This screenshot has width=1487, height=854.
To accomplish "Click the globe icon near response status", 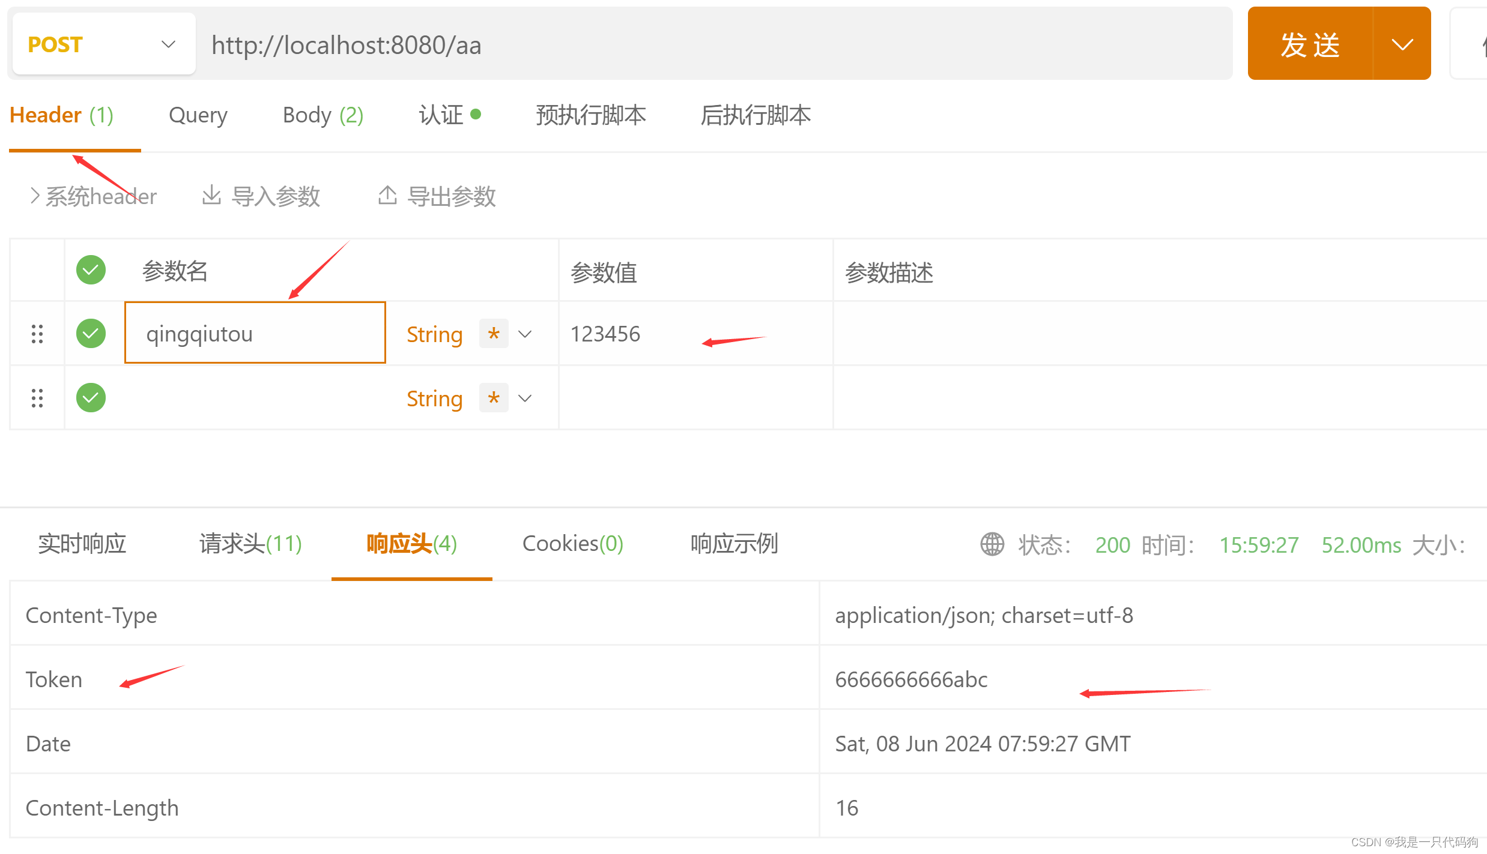I will click(x=992, y=544).
